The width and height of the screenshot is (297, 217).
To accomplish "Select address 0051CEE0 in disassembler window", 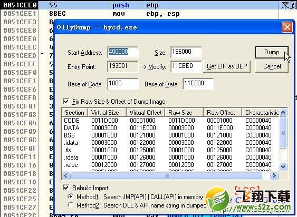I will 20,5.
